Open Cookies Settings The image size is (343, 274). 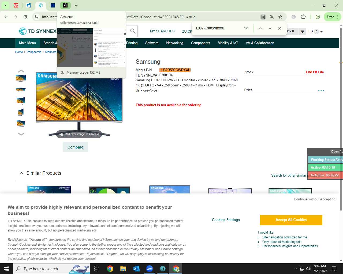(226, 220)
